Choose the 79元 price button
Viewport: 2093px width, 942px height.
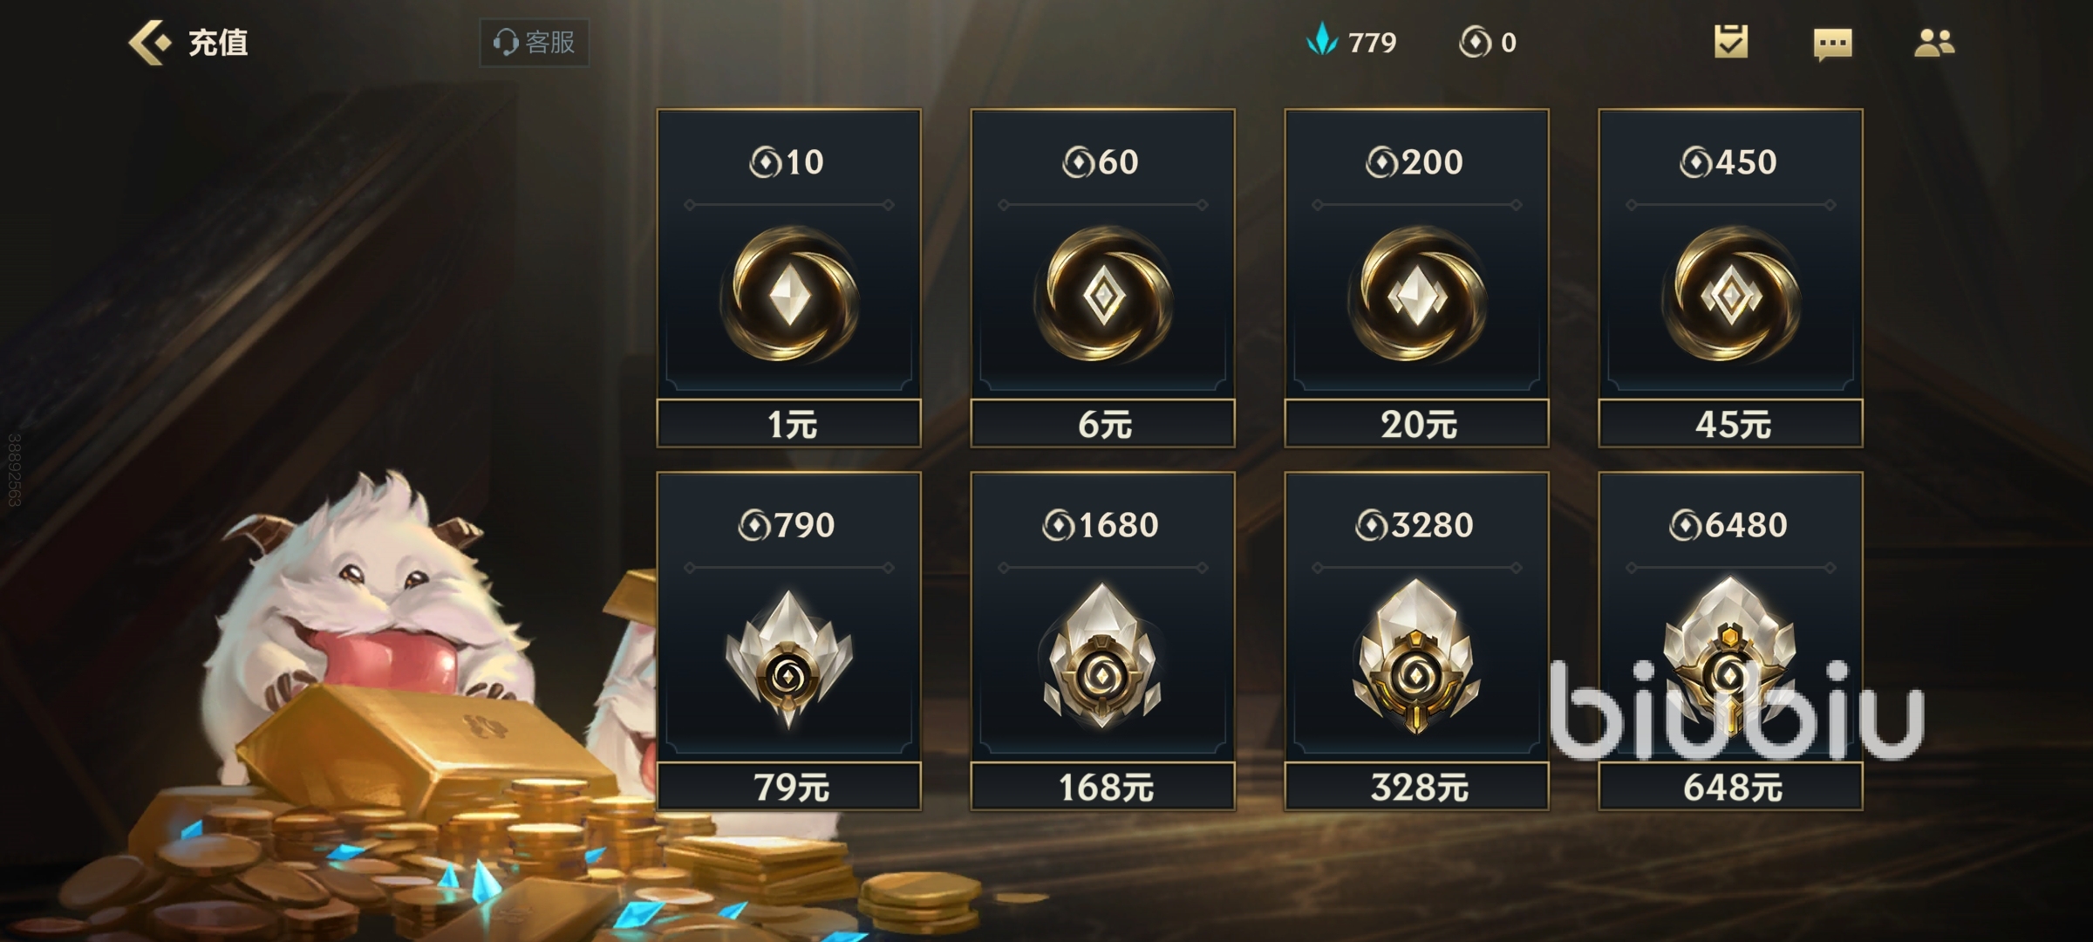788,787
